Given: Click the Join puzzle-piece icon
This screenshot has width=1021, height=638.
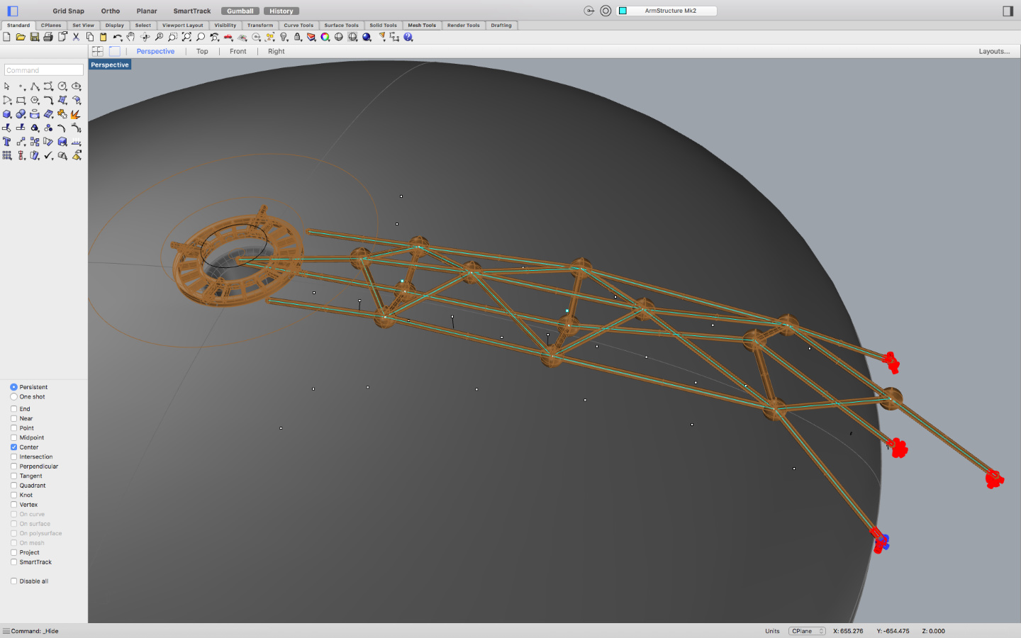Looking at the screenshot, I should coord(62,114).
